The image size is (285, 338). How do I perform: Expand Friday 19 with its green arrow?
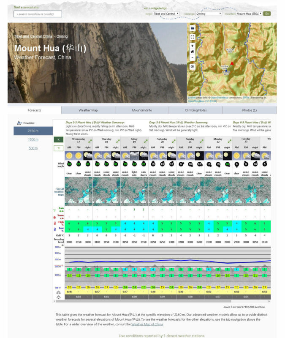[x=146, y=141]
